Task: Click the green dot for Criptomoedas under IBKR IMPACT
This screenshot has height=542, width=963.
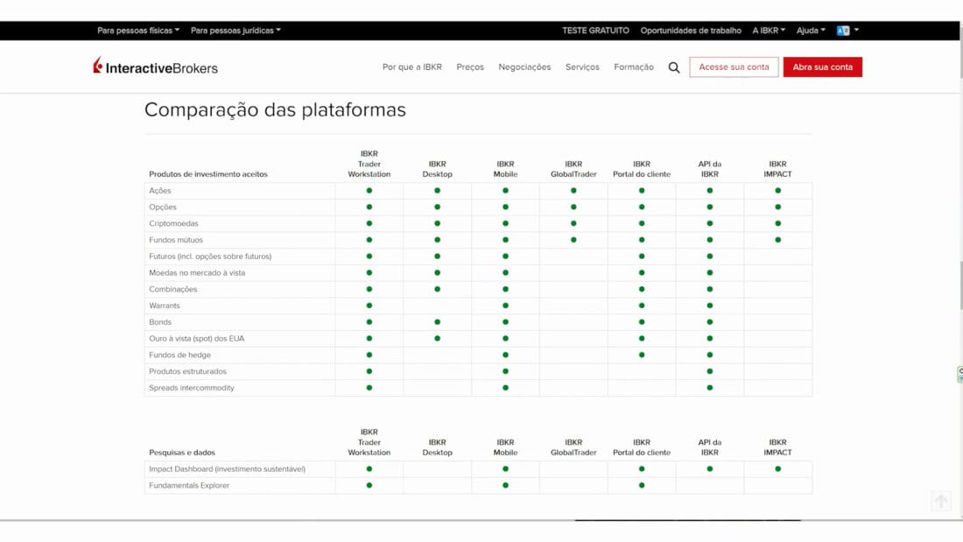Action: click(777, 223)
